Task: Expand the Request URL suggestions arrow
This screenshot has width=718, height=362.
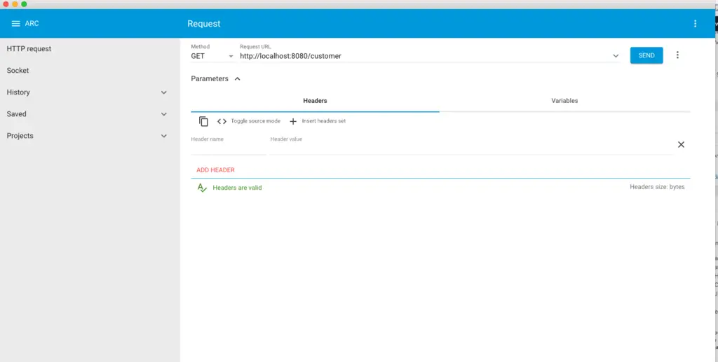Action: pos(616,56)
